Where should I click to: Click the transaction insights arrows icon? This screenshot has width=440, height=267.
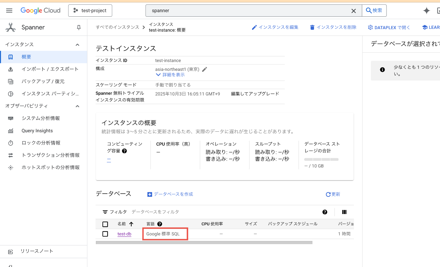tap(11, 155)
